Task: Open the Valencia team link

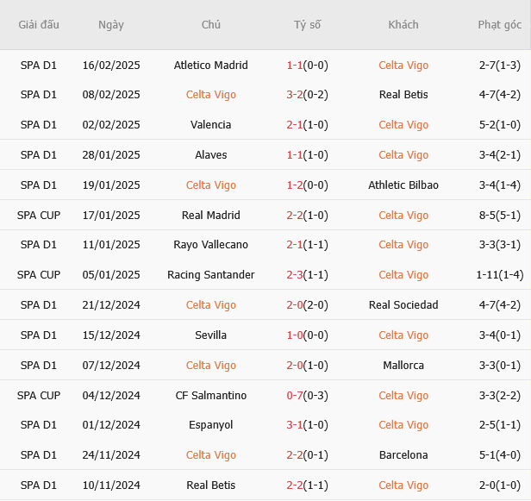Action: 210,125
